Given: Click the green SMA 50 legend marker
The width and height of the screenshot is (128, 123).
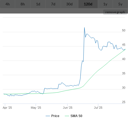Looking at the screenshot, I should click(67, 116).
